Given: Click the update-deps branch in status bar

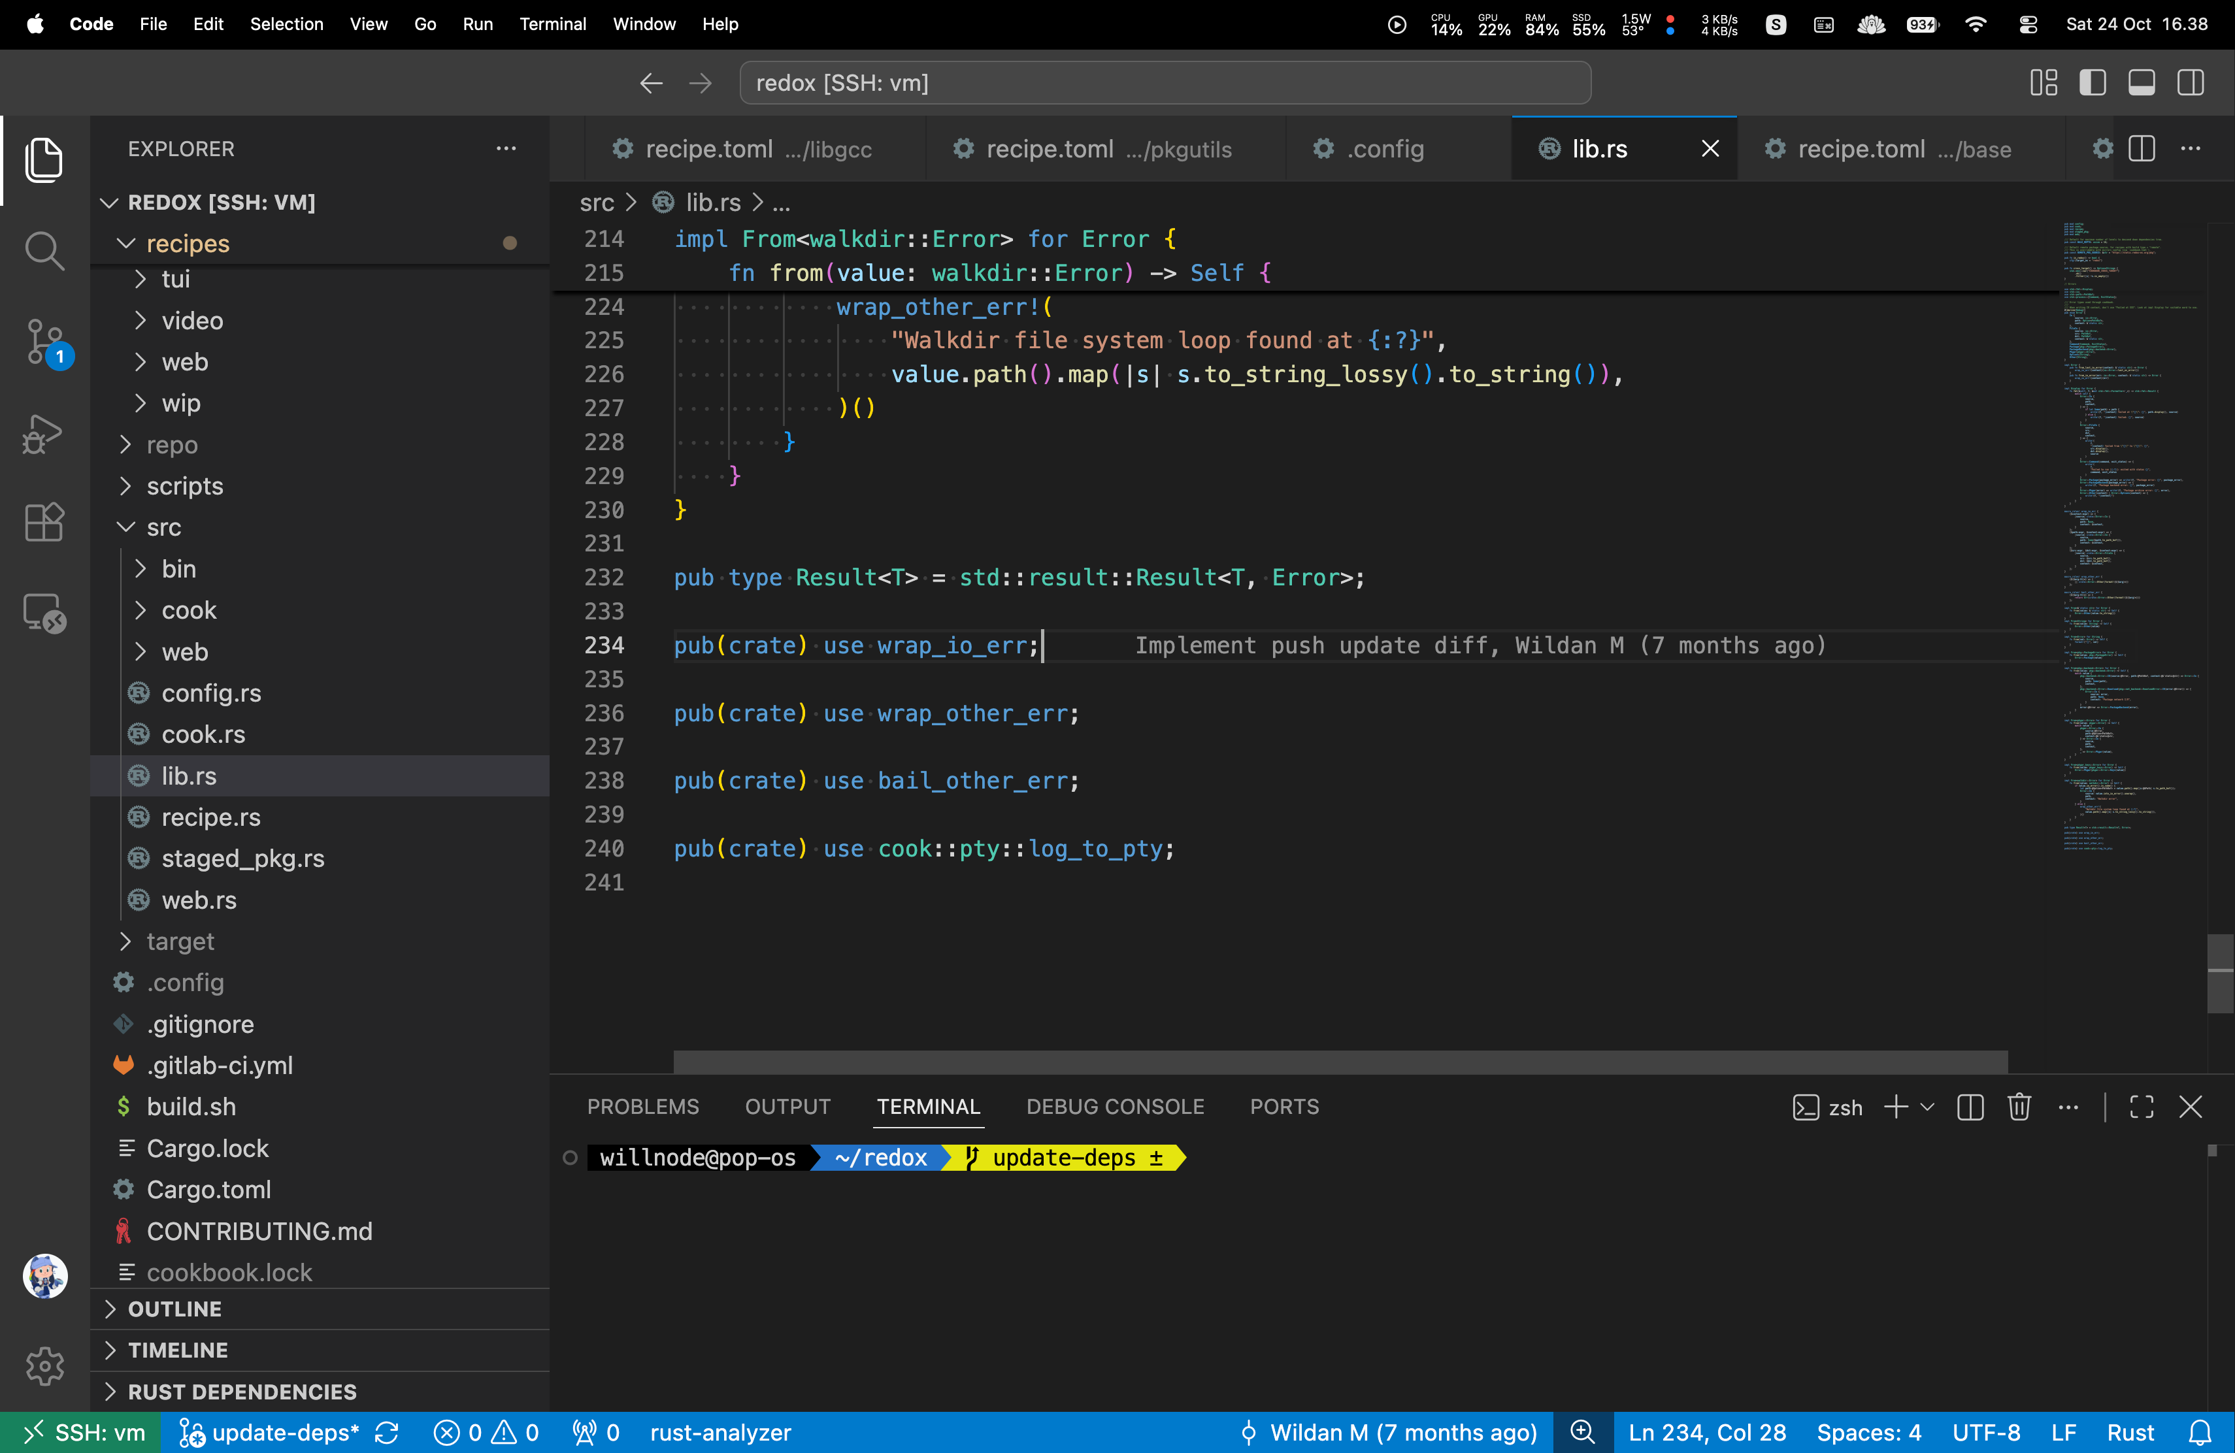Looking at the screenshot, I should pyautogui.click(x=269, y=1432).
